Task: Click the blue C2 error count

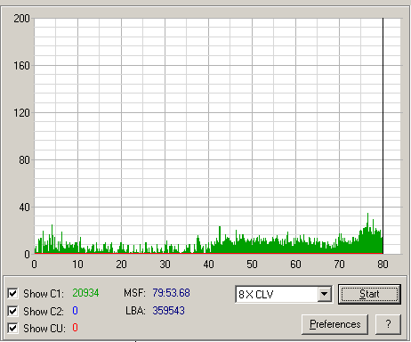Action: coord(75,311)
